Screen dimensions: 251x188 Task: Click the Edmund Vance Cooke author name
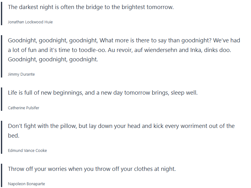27,150
